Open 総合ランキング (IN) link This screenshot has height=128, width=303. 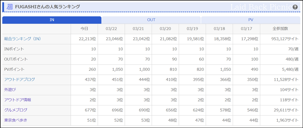[x=22, y=39]
